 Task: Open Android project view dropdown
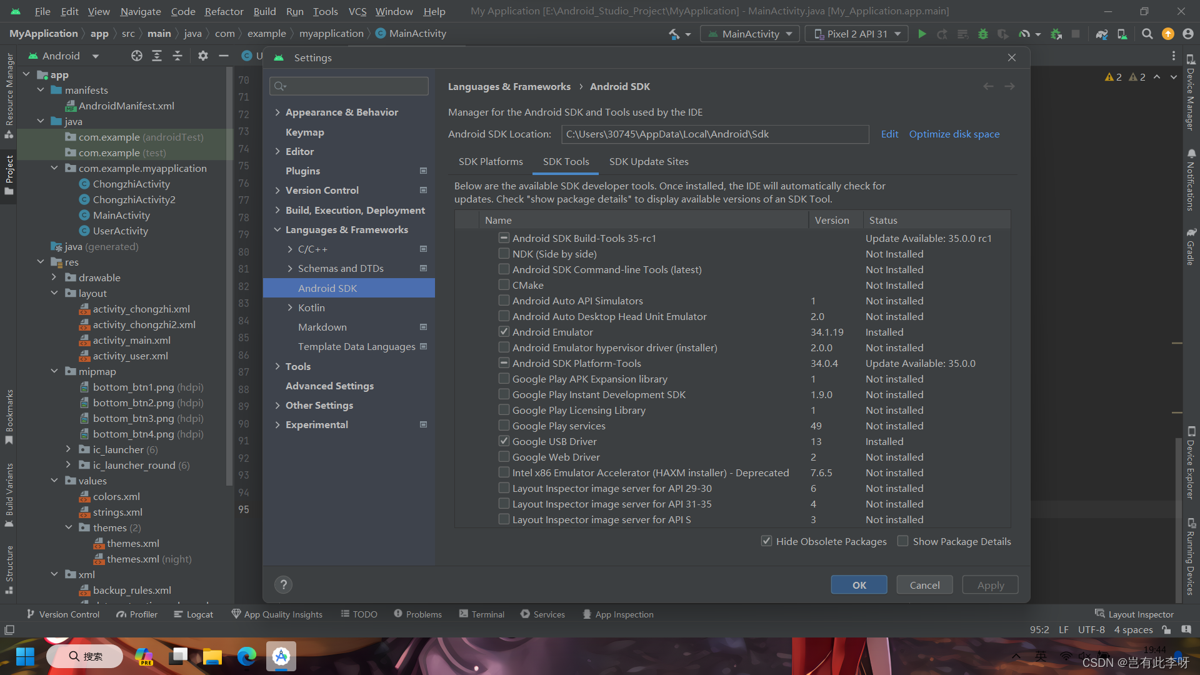[64, 56]
